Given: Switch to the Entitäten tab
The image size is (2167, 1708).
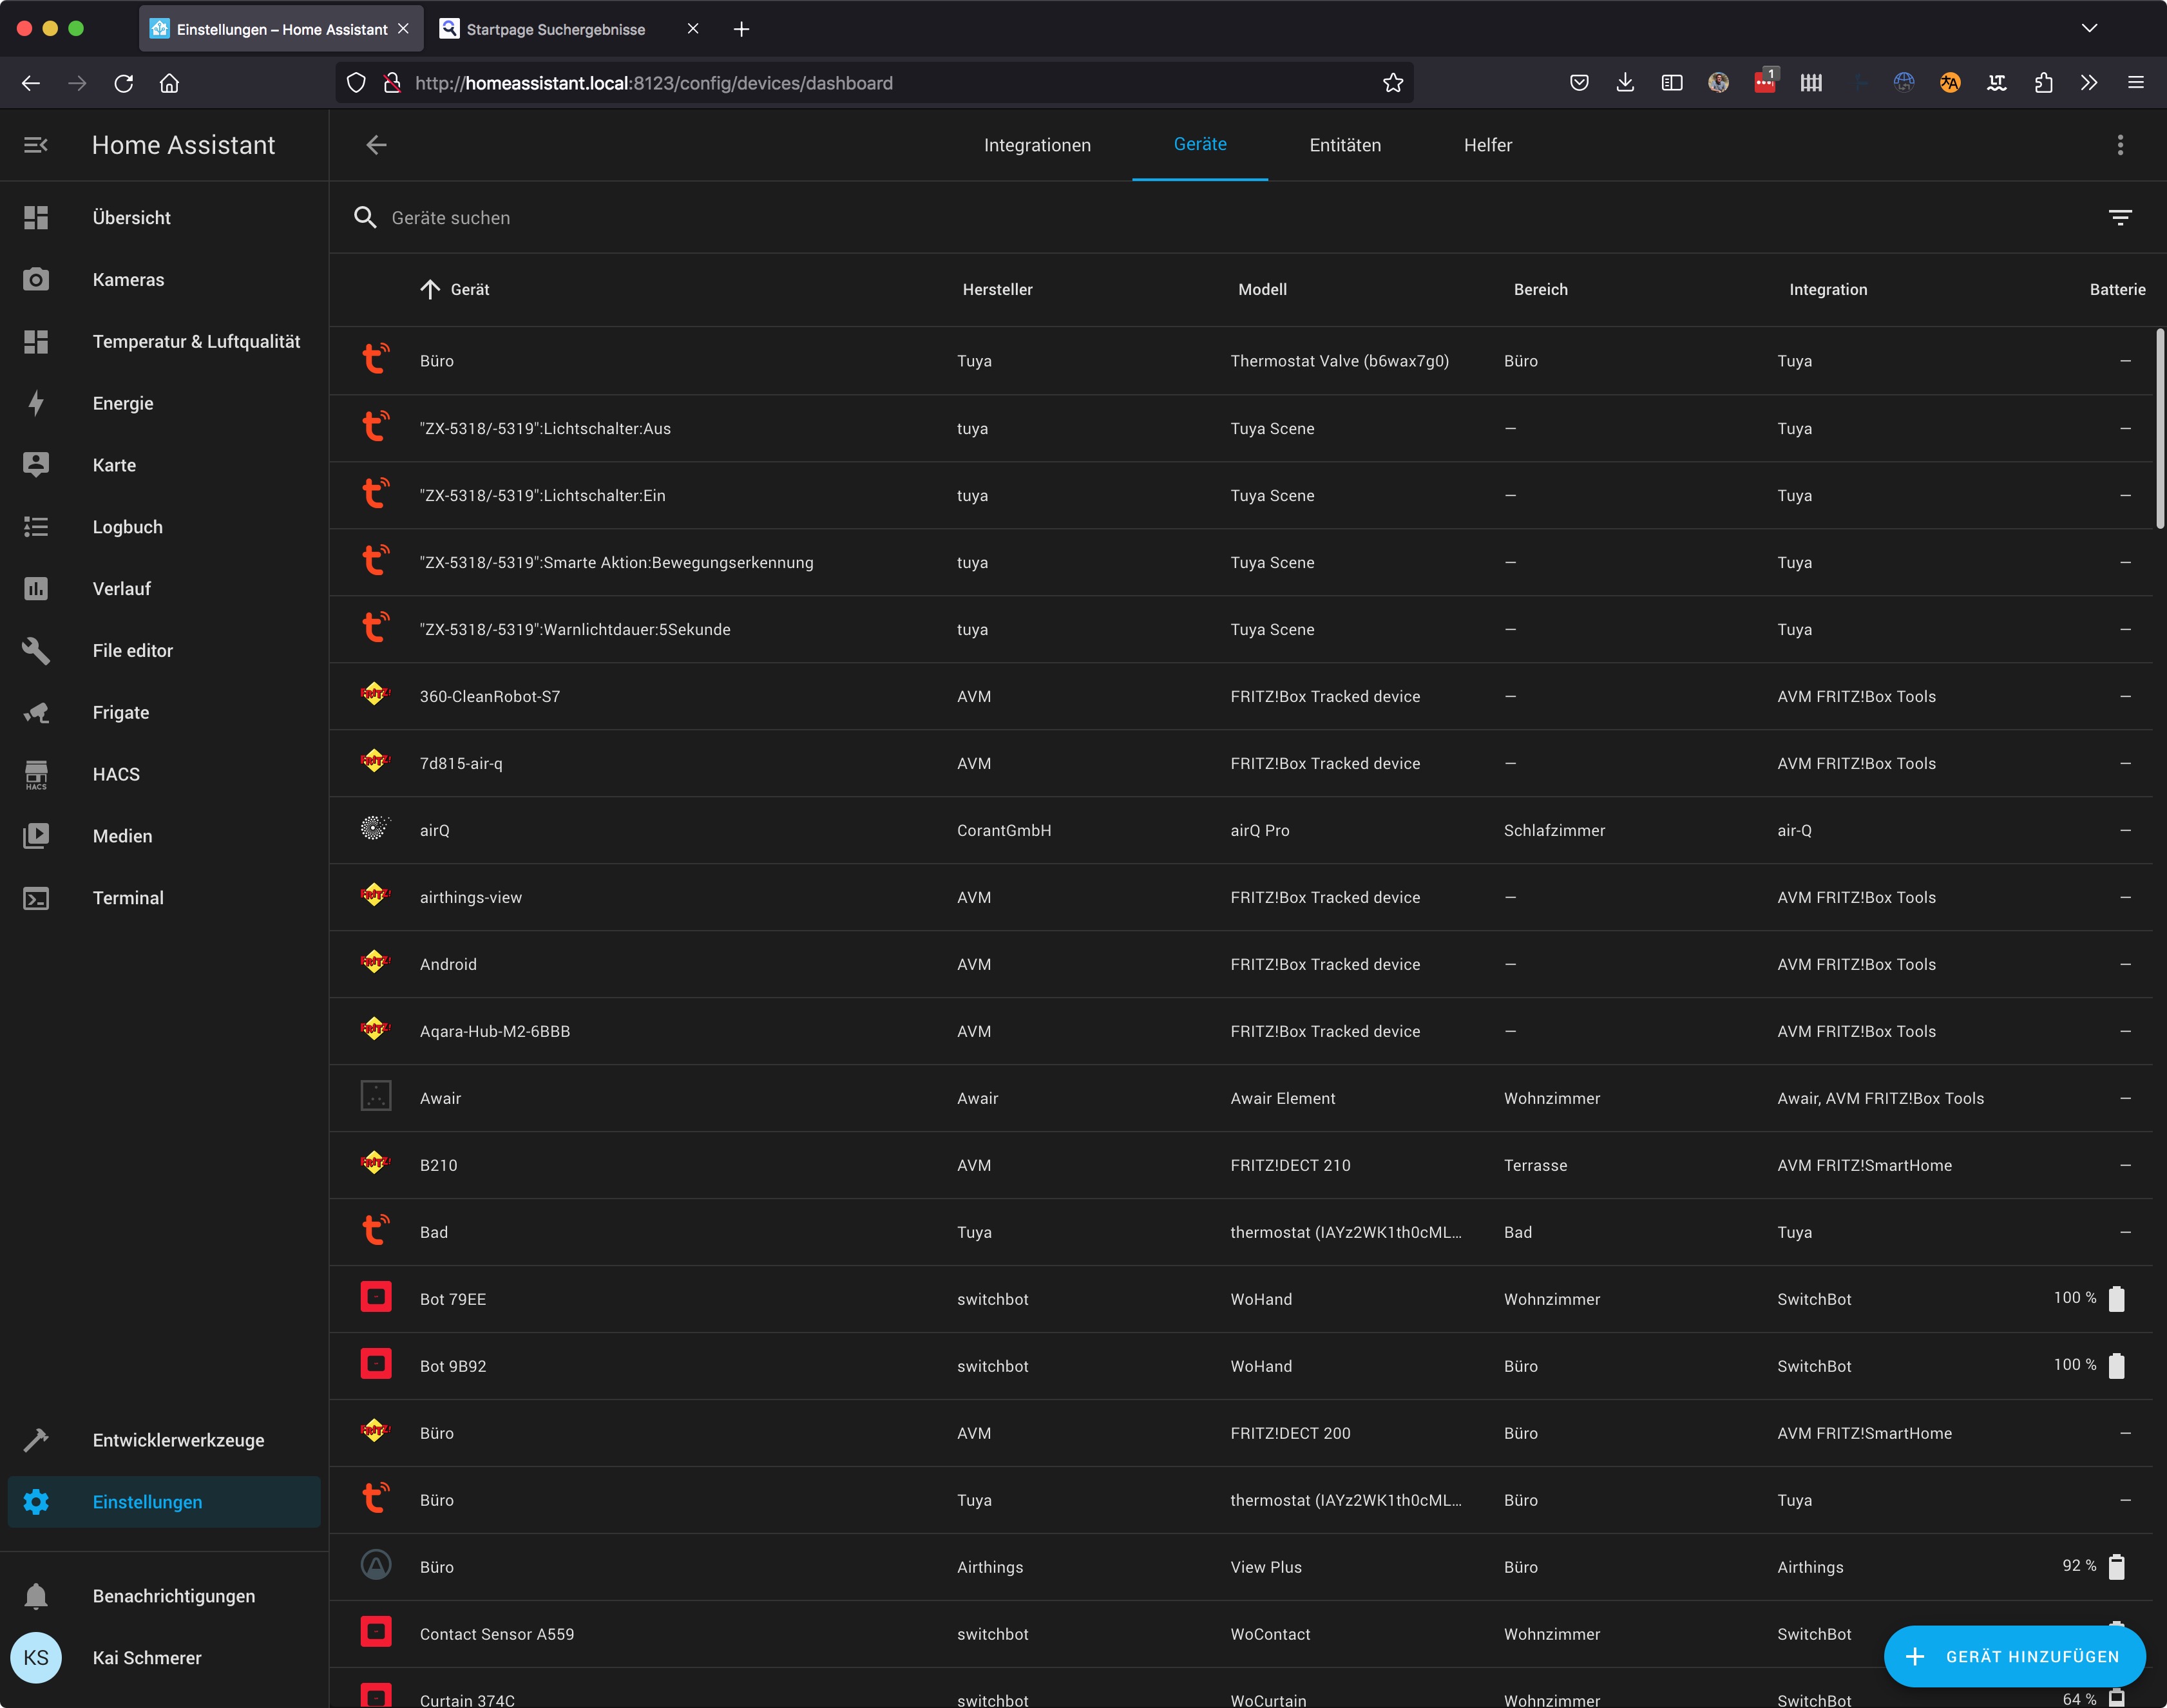Looking at the screenshot, I should [1344, 145].
